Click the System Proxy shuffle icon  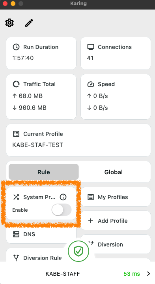(16, 197)
